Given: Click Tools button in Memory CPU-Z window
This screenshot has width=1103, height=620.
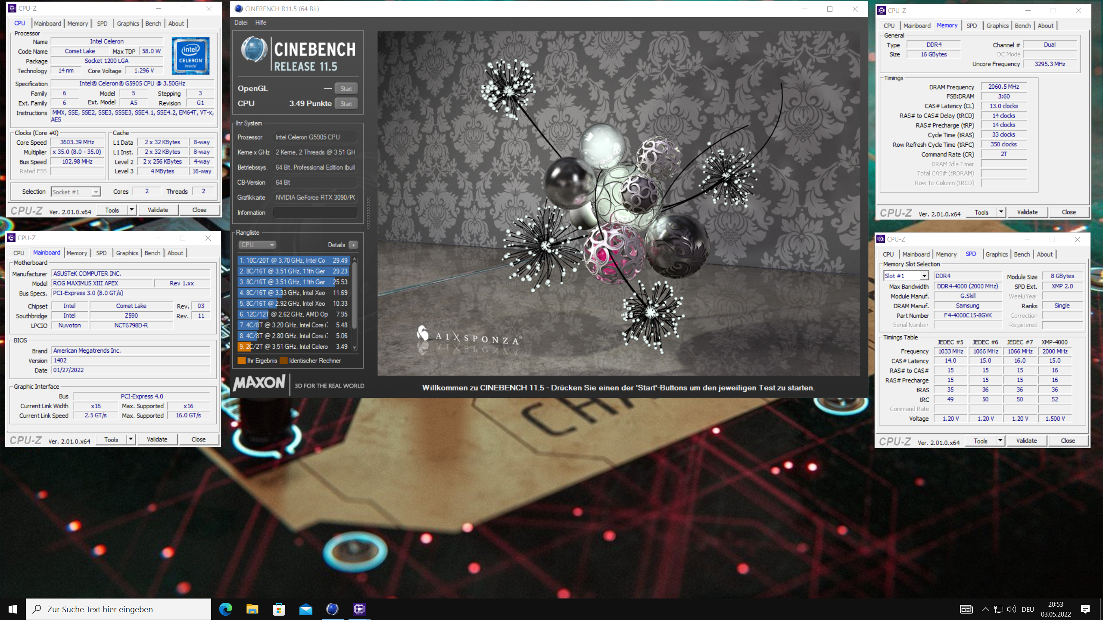Looking at the screenshot, I should pos(981,212).
